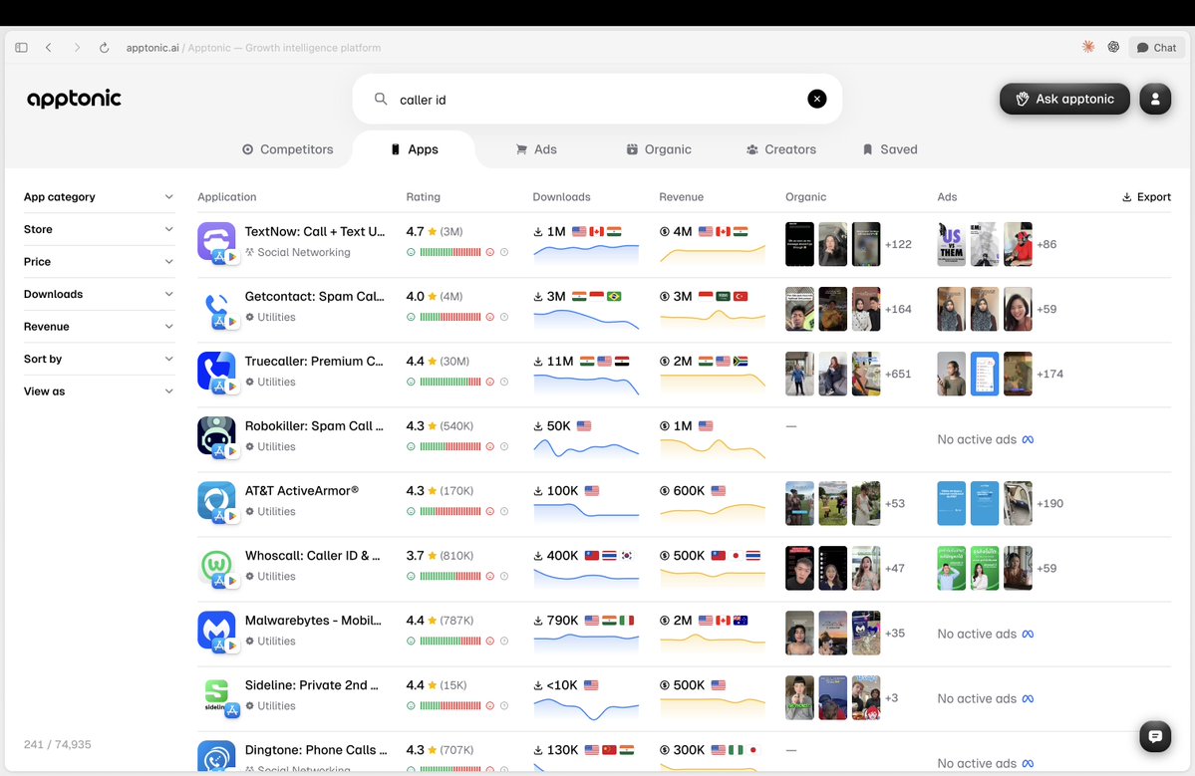1195x776 pixels.
Task: Go to the Saved tab
Action: pyautogui.click(x=890, y=149)
